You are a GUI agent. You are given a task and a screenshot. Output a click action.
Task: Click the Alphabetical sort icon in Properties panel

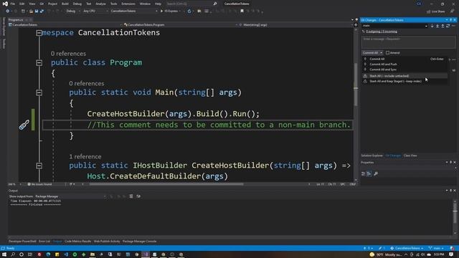point(369,173)
